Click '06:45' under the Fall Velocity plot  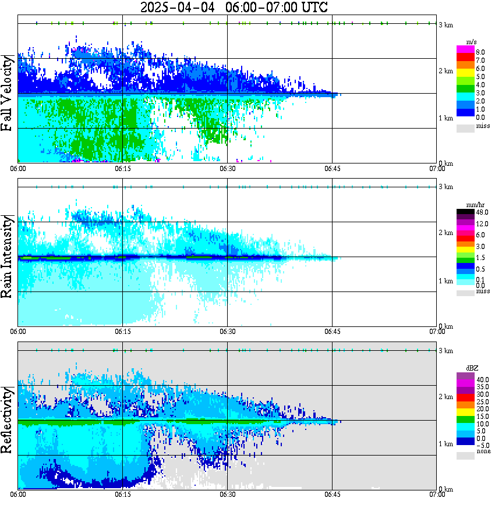[x=332, y=169]
